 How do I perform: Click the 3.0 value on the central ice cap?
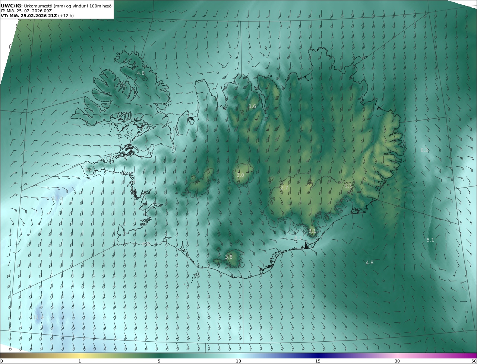click(240, 175)
